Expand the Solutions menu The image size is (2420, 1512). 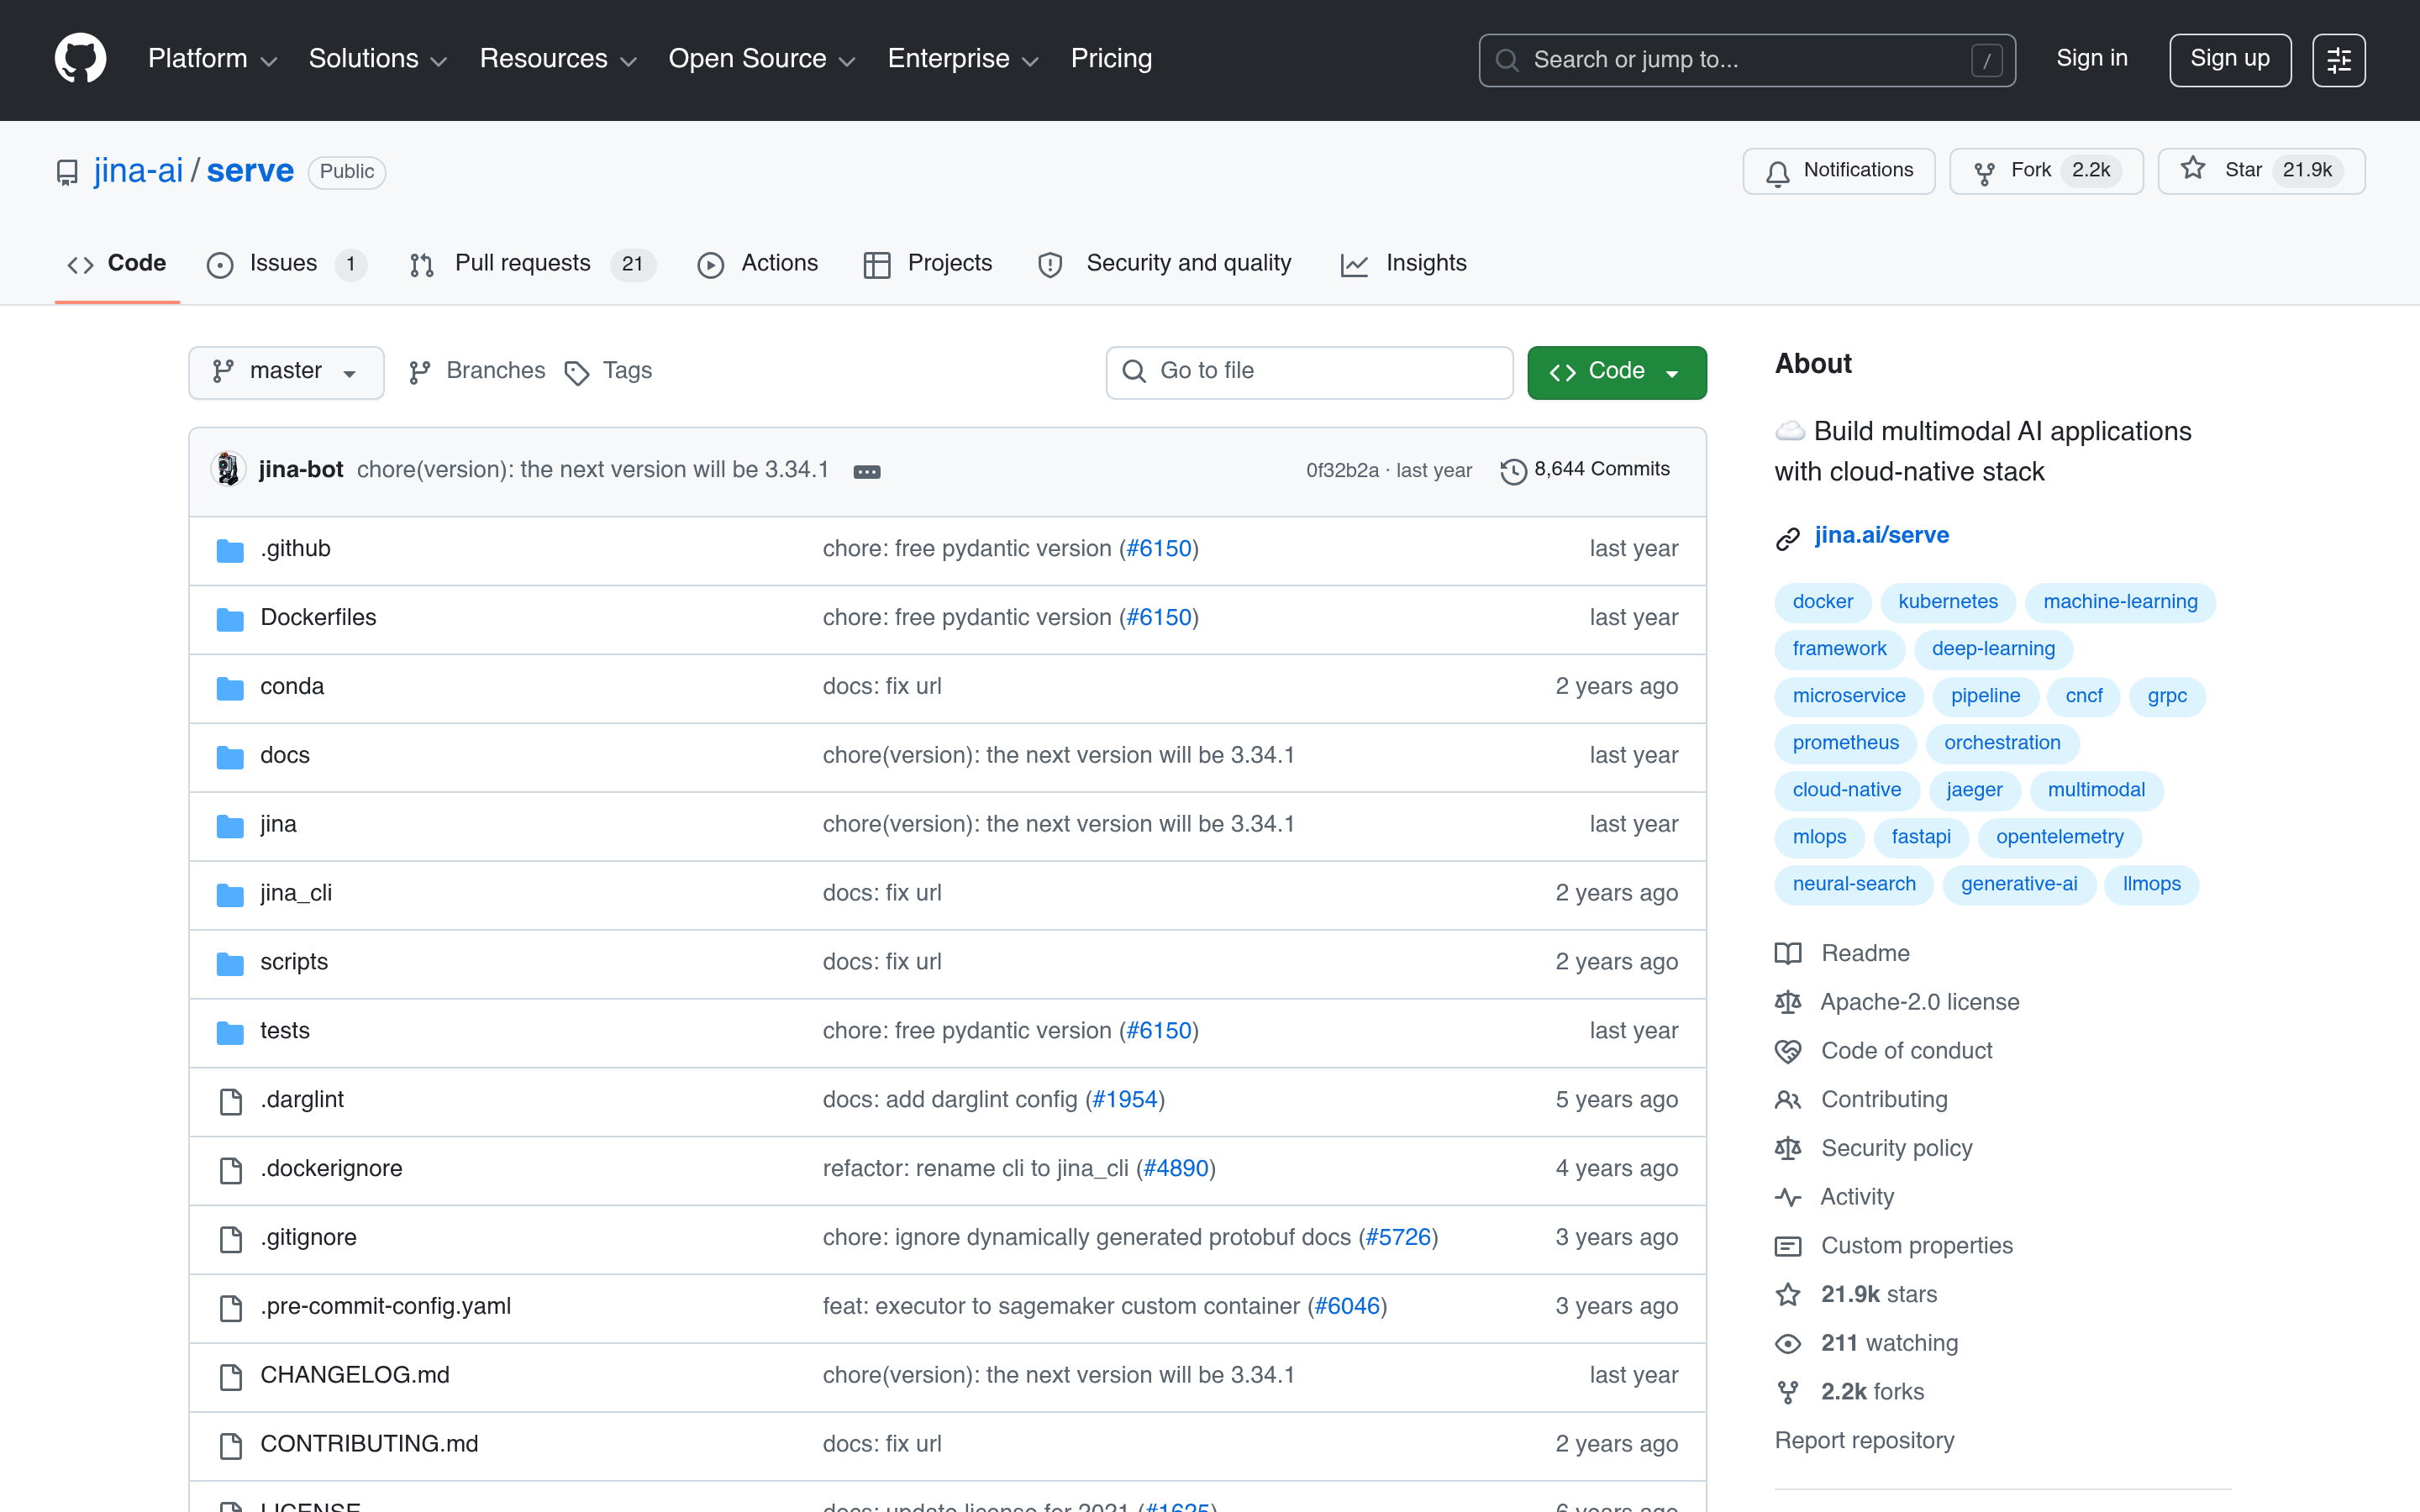(378, 59)
